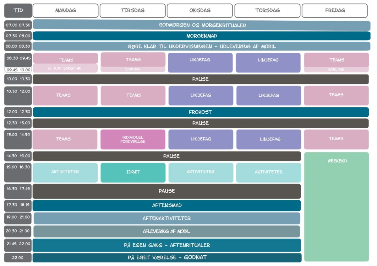Click PÅ EGEN GANG – AFTENRITUALER bar
This screenshot has width=377, height=266.
[167, 245]
